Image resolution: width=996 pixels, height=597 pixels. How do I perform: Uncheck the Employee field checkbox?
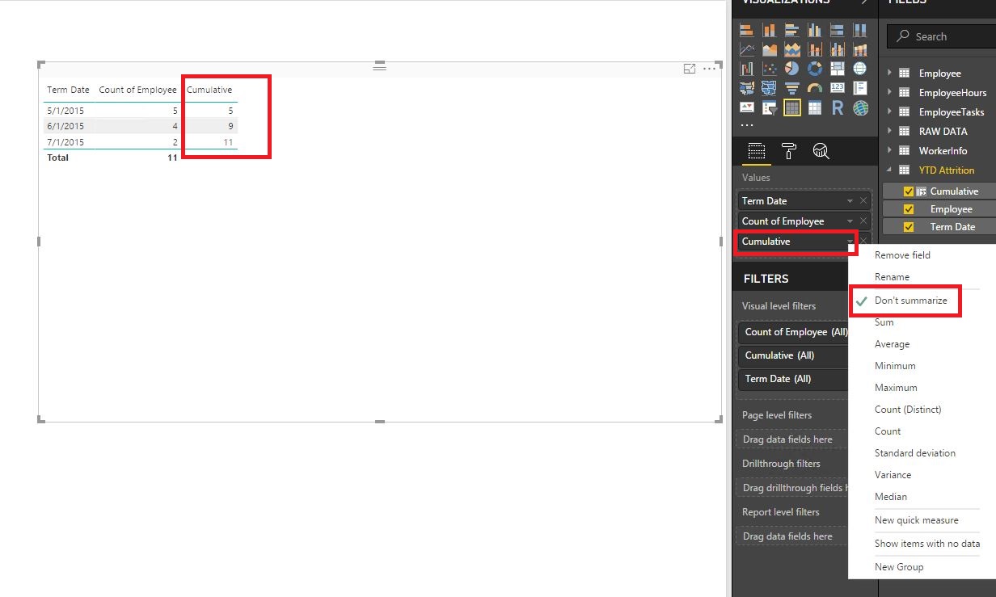(x=909, y=209)
